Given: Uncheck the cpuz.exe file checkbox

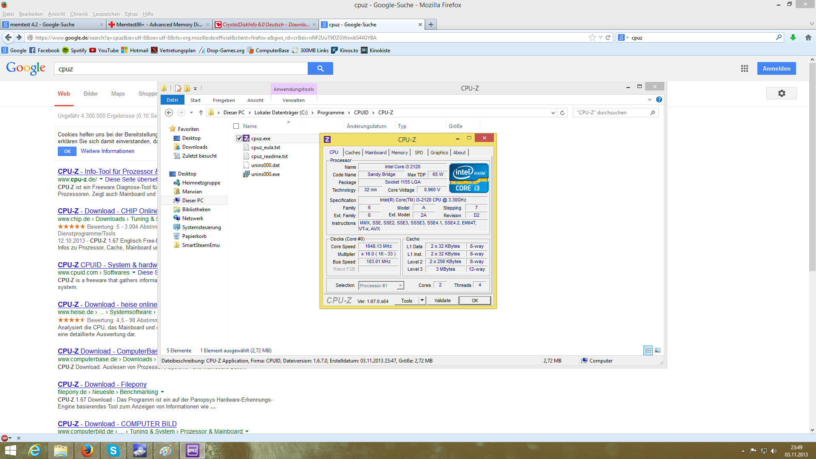Looking at the screenshot, I should point(239,139).
